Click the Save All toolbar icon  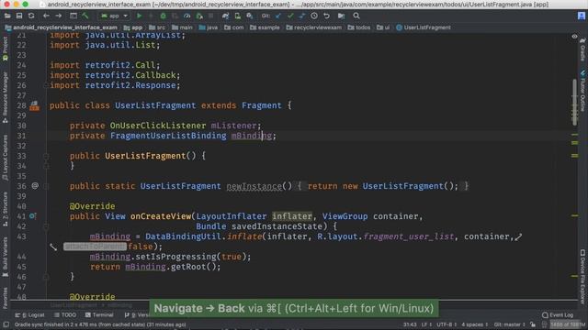click(x=19, y=16)
